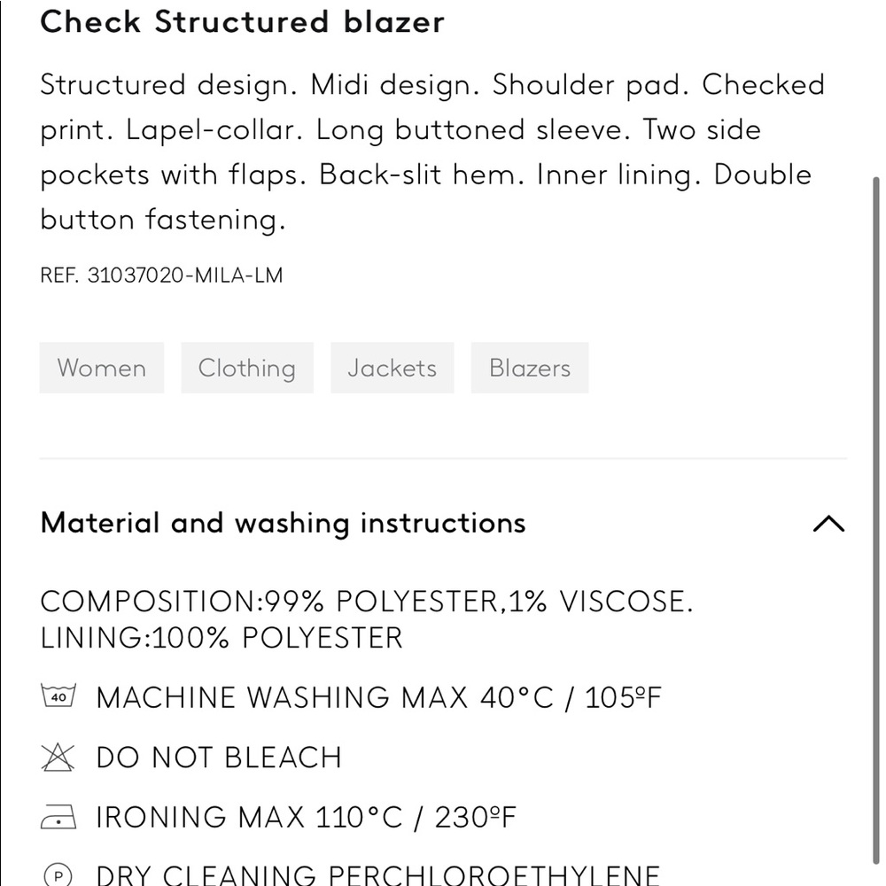Viewport: 886px width, 886px height.
Task: Open the Women category
Action: click(x=101, y=368)
